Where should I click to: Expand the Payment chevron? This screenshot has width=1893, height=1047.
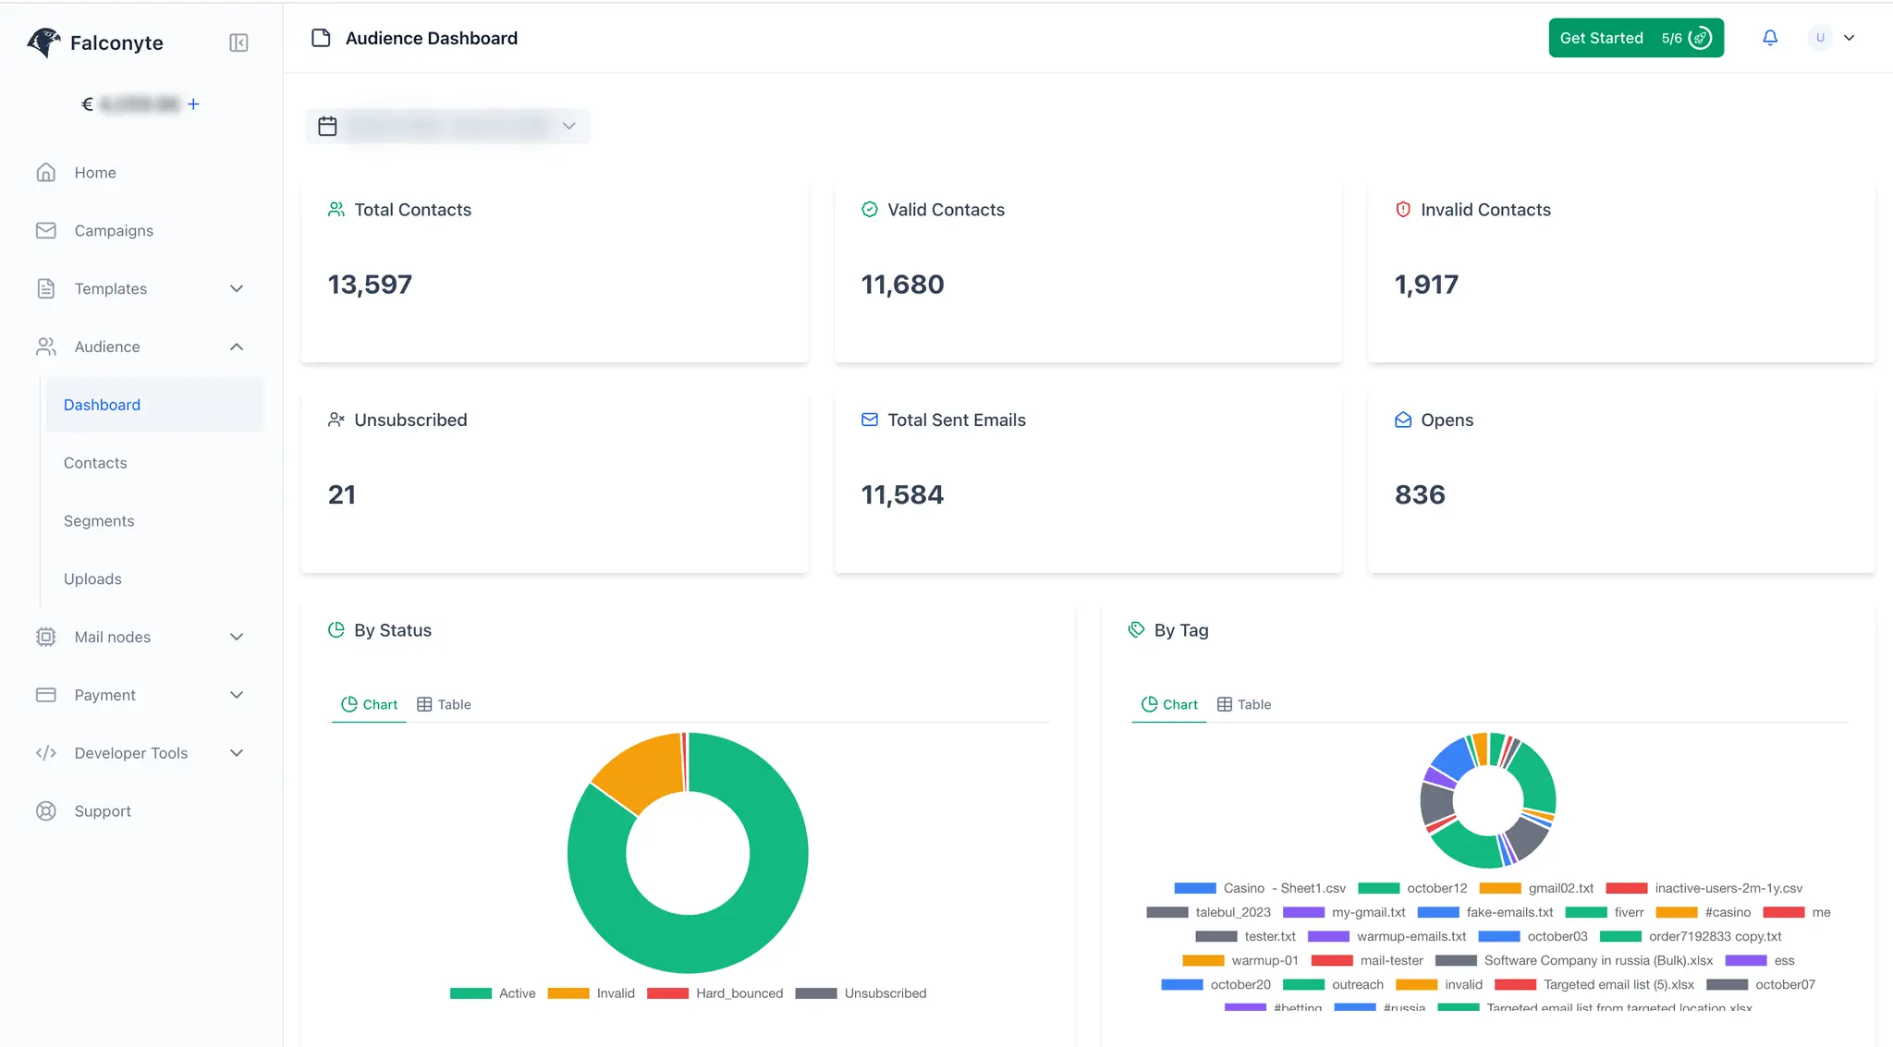[237, 695]
